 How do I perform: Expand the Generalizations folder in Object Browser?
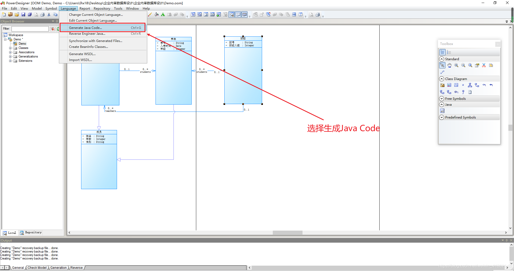tap(10, 56)
